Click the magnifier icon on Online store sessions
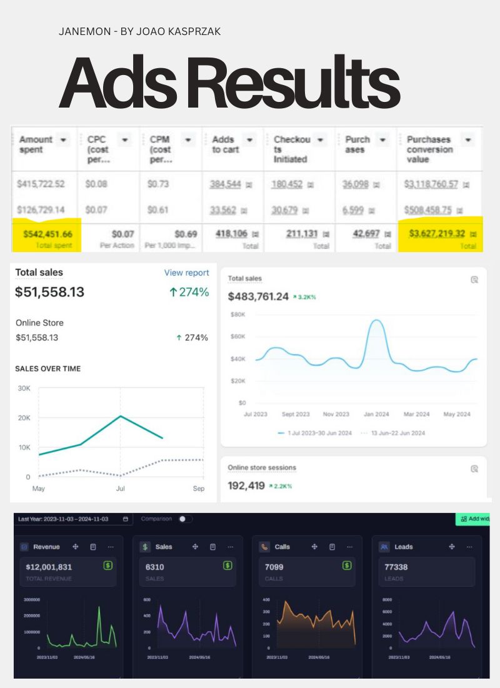Image resolution: width=500 pixels, height=688 pixels. click(x=474, y=468)
